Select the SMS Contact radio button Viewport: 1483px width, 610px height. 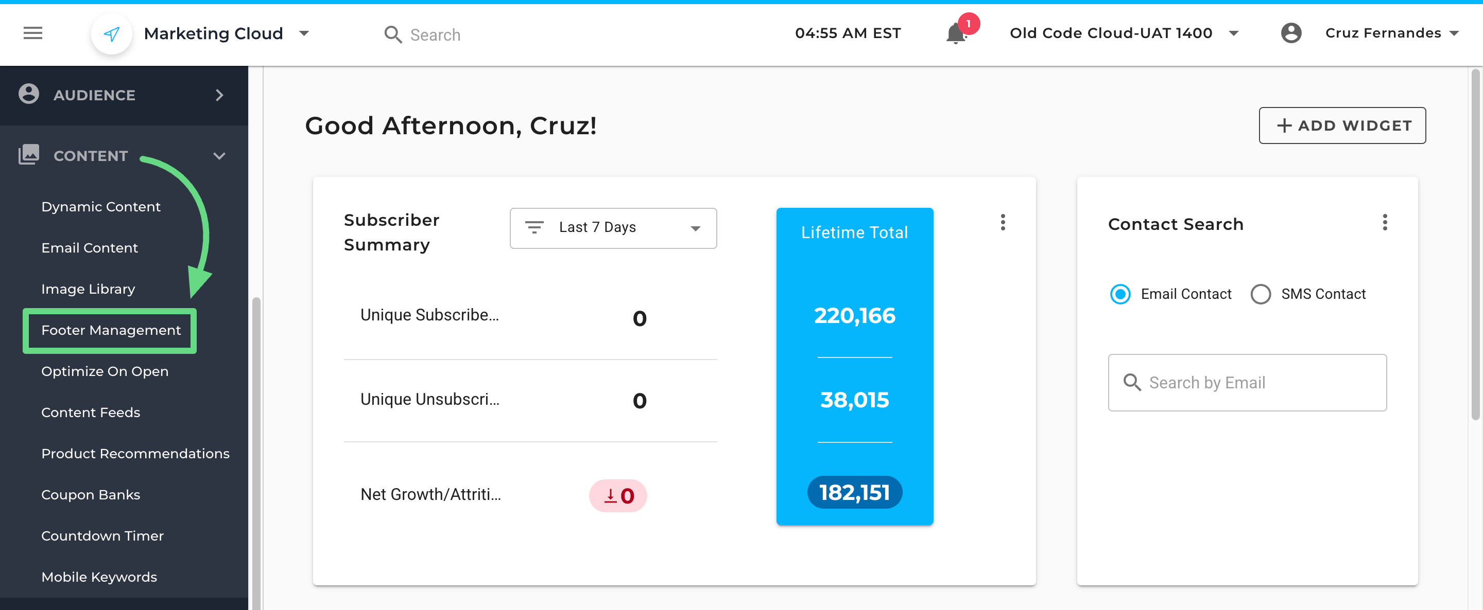tap(1262, 294)
